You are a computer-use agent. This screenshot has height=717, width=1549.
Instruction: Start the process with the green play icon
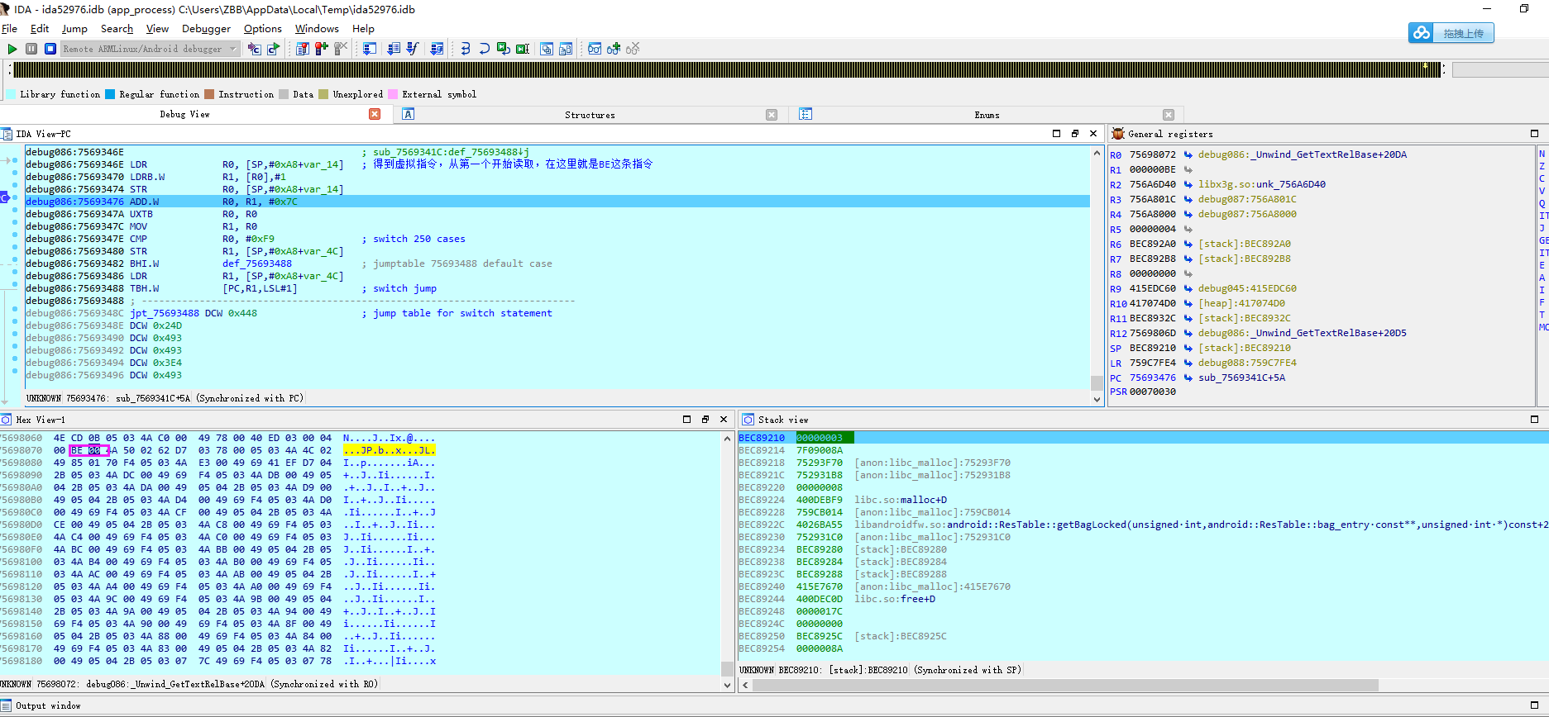12,49
